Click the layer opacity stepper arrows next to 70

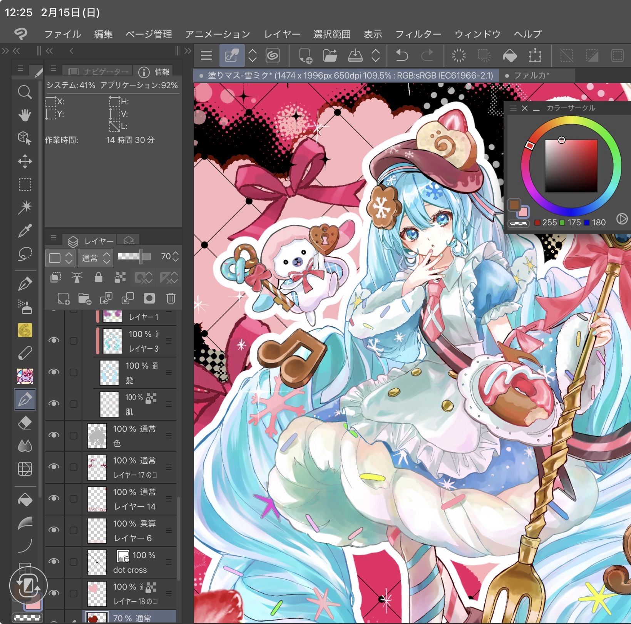tap(176, 257)
